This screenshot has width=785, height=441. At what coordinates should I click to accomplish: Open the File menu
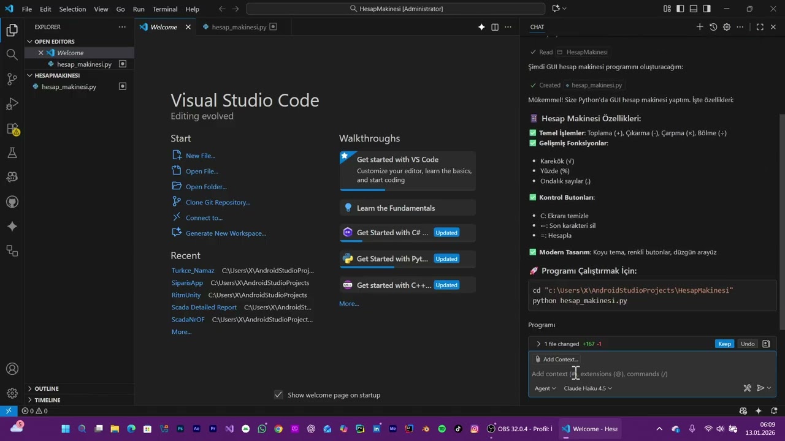coord(27,9)
